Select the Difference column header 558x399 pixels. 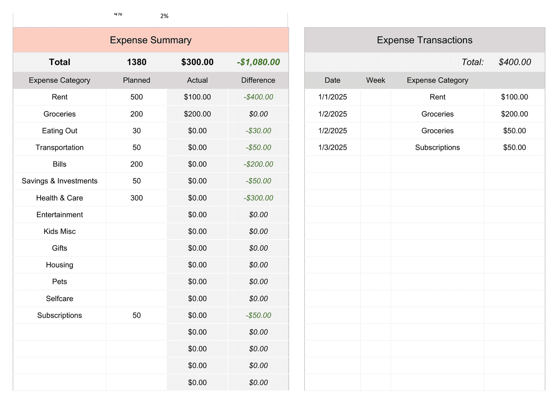point(258,80)
